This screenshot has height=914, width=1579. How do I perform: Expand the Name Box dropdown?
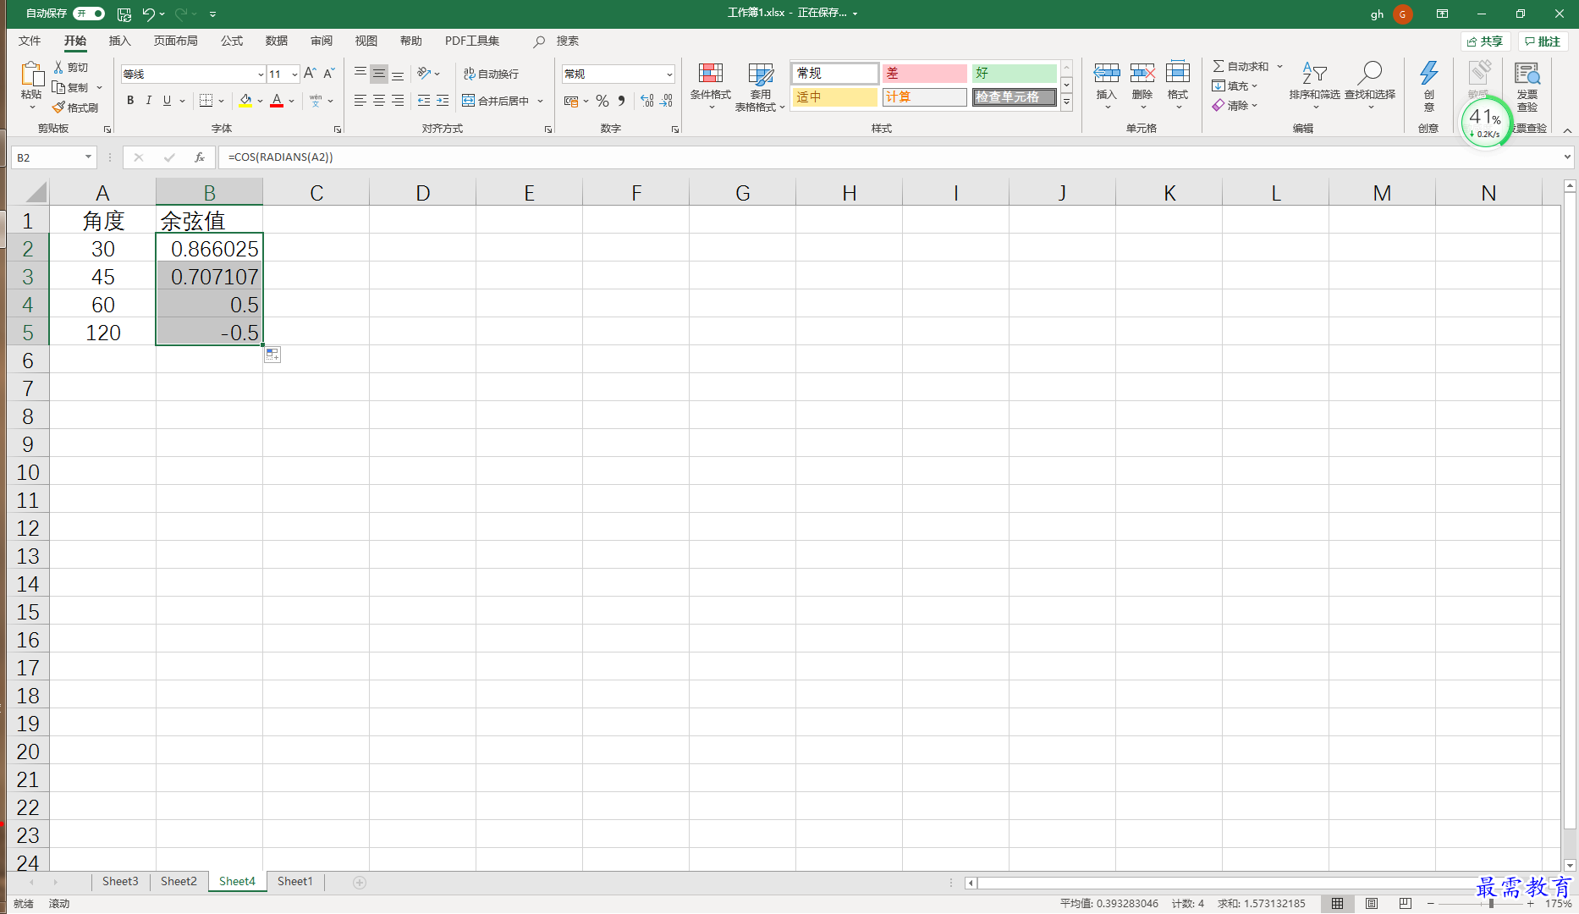[x=88, y=157]
